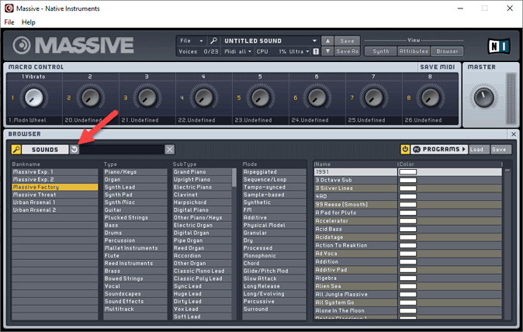Click the Master volume knob

coord(483,97)
